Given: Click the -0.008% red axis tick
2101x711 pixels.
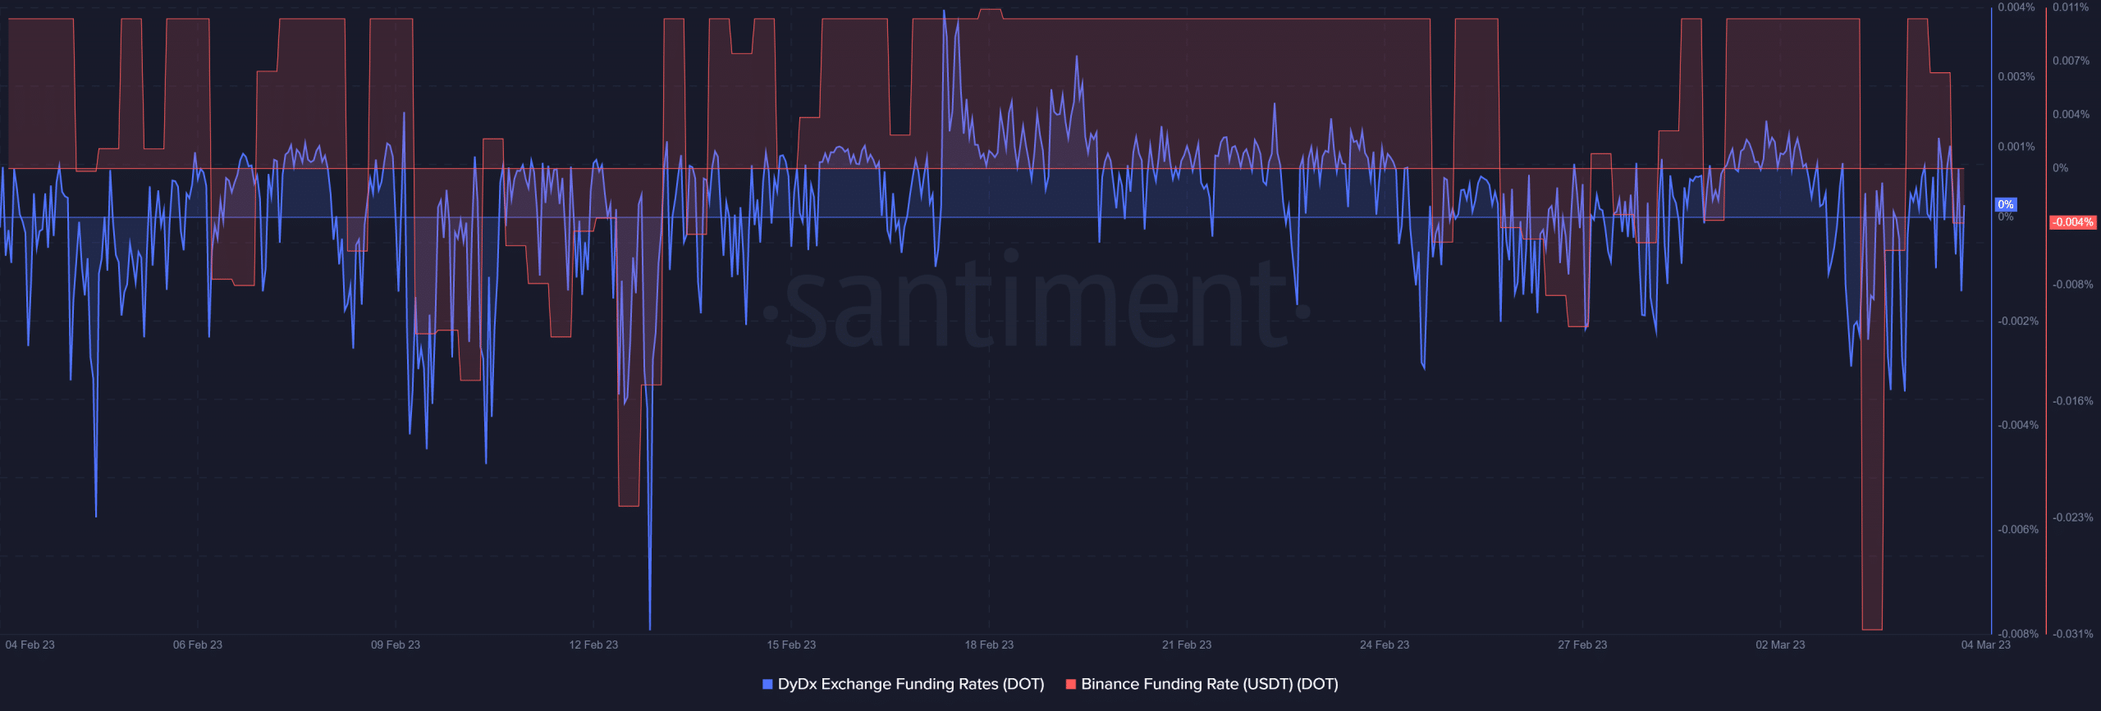Looking at the screenshot, I should [x=2072, y=285].
